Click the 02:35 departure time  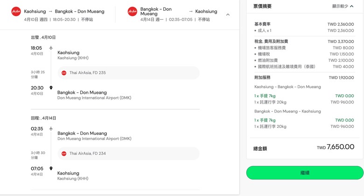[37, 129]
